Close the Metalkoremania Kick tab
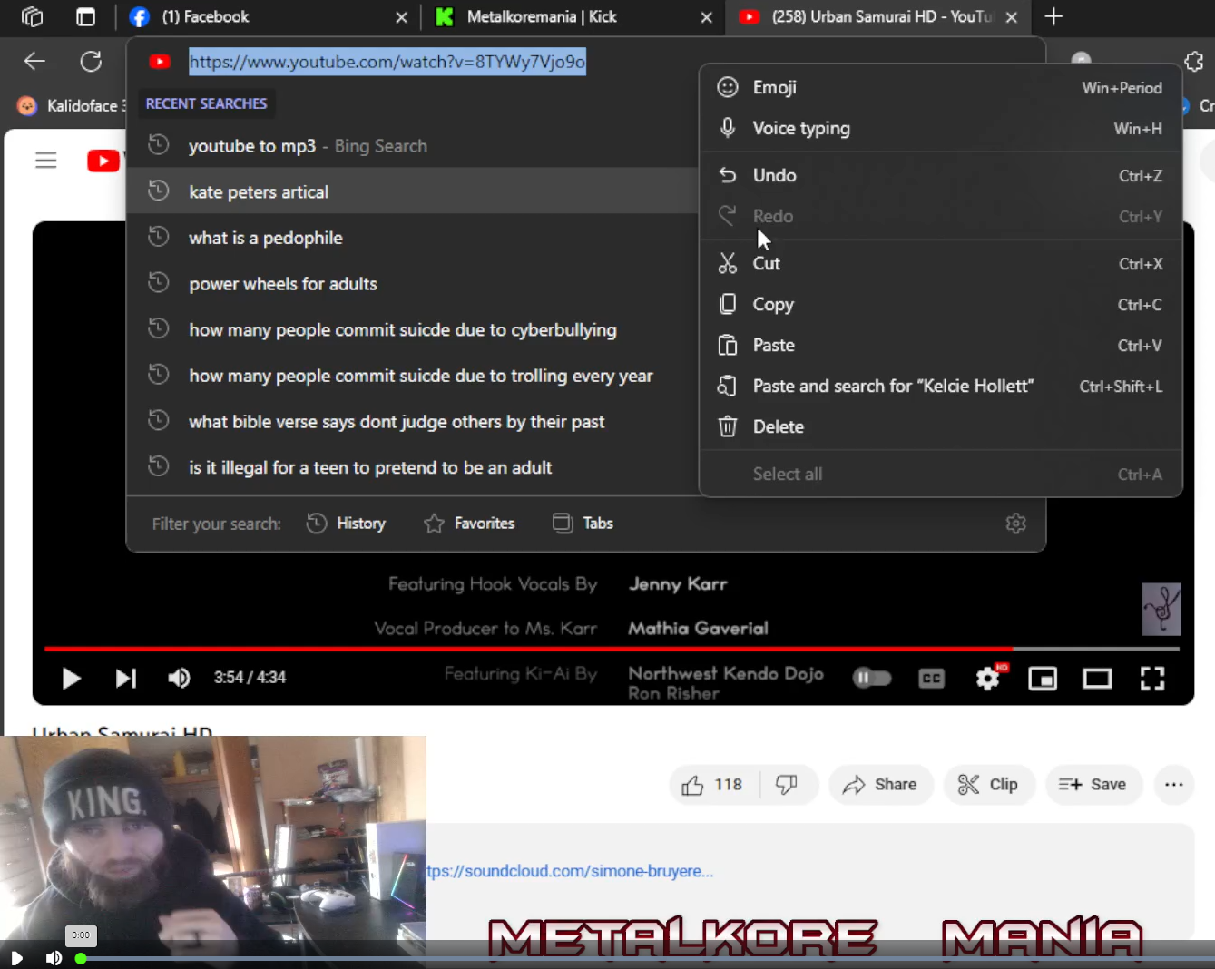1215x969 pixels. coord(707,17)
